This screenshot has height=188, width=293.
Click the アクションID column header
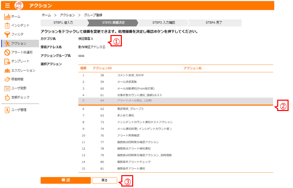pos(102,68)
